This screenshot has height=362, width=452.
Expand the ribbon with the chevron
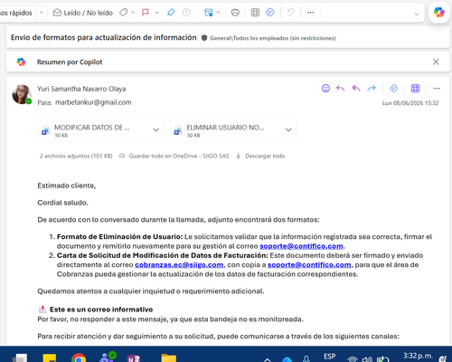tap(417, 14)
